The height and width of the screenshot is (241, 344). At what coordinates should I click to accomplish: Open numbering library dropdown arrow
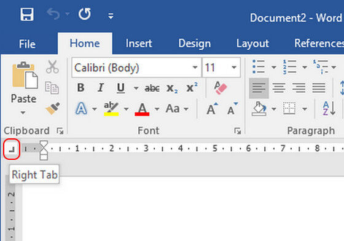click(305, 67)
